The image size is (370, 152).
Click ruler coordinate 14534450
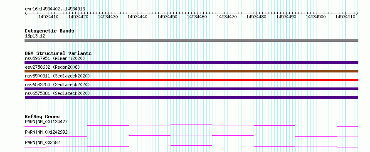pyautogui.click(x=167, y=17)
